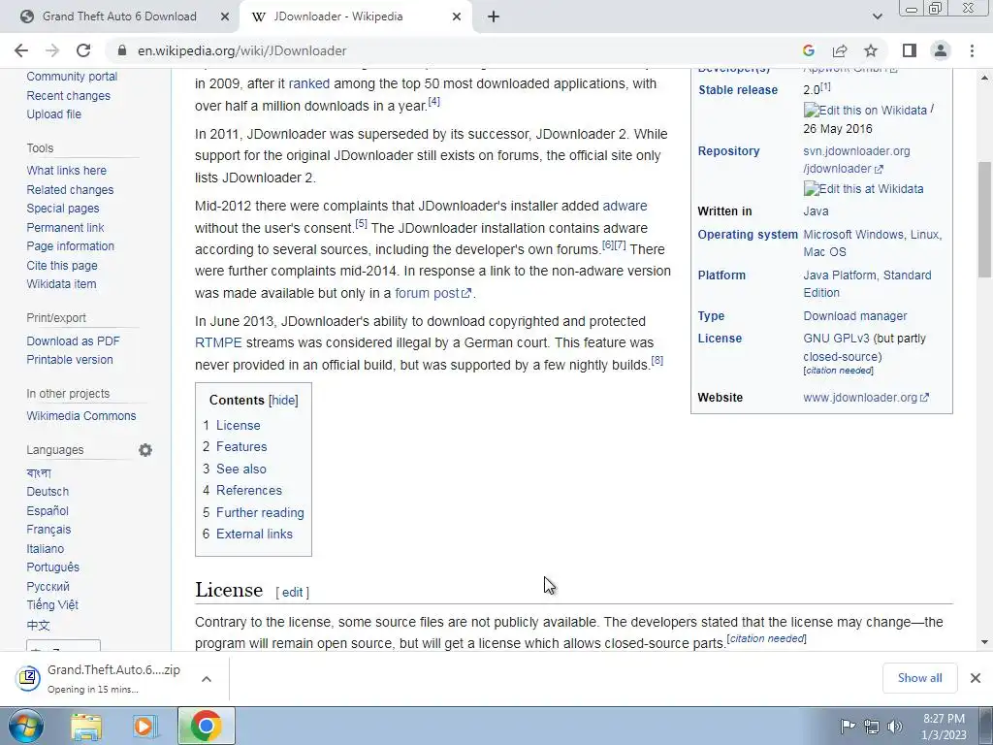
Task: Expand the tab search chevron
Action: coord(877,16)
